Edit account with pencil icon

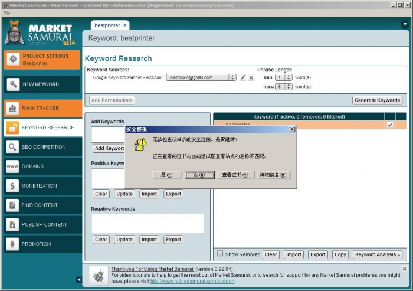click(242, 77)
